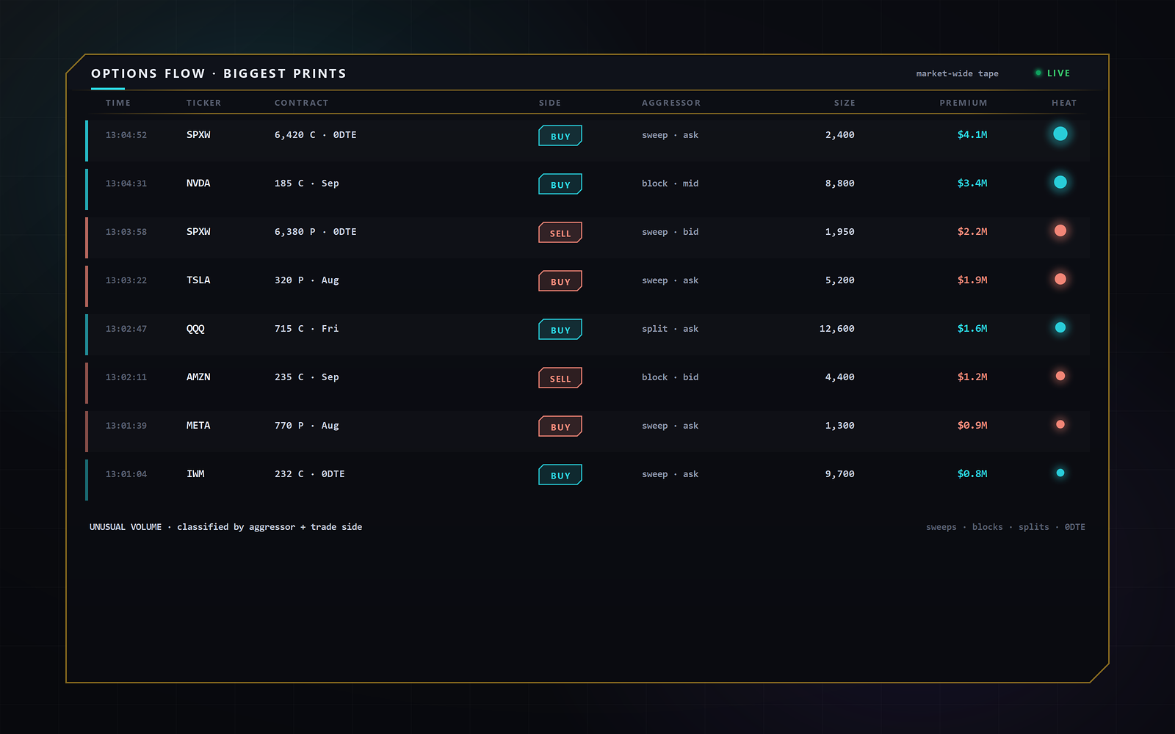Image resolution: width=1175 pixels, height=734 pixels.
Task: Sort by the SIZE column header
Action: pos(845,103)
